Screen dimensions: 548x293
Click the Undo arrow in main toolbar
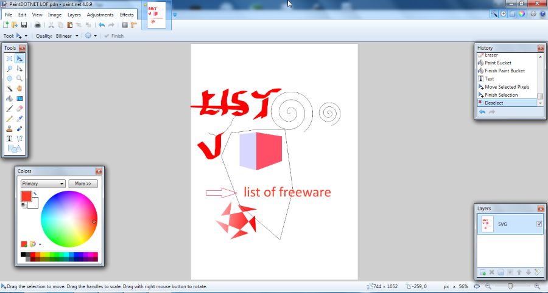click(102, 25)
